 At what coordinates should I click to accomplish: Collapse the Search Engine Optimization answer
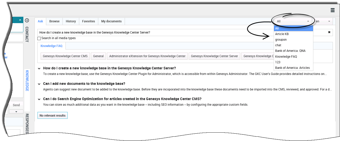tap(39, 99)
